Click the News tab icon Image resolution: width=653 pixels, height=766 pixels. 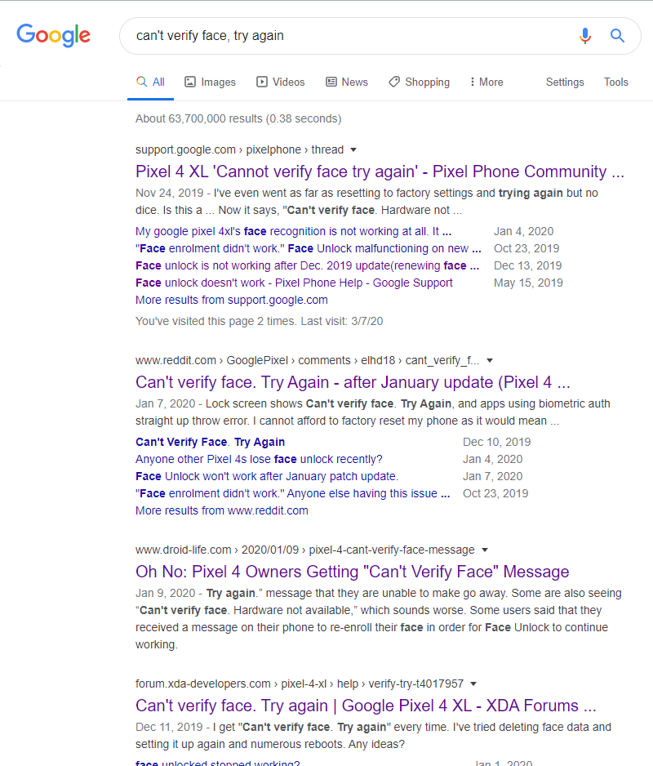click(x=331, y=82)
